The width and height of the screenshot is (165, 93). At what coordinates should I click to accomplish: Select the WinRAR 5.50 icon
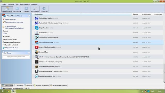point(37,62)
